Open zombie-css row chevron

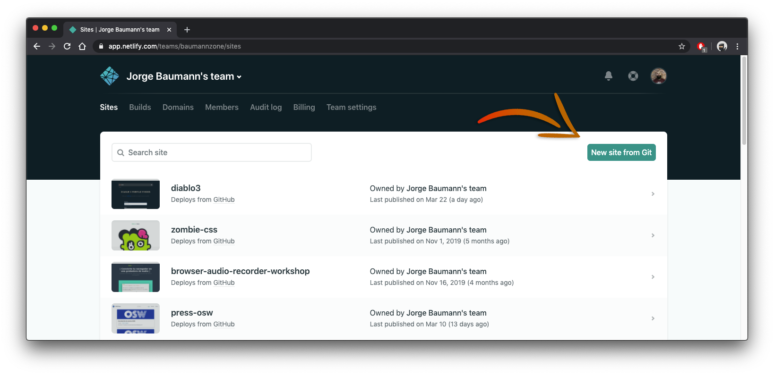653,235
